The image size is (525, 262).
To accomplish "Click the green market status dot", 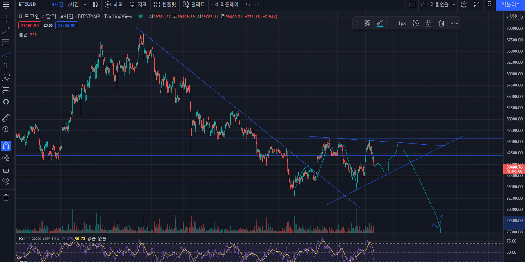I will pos(141,16).
